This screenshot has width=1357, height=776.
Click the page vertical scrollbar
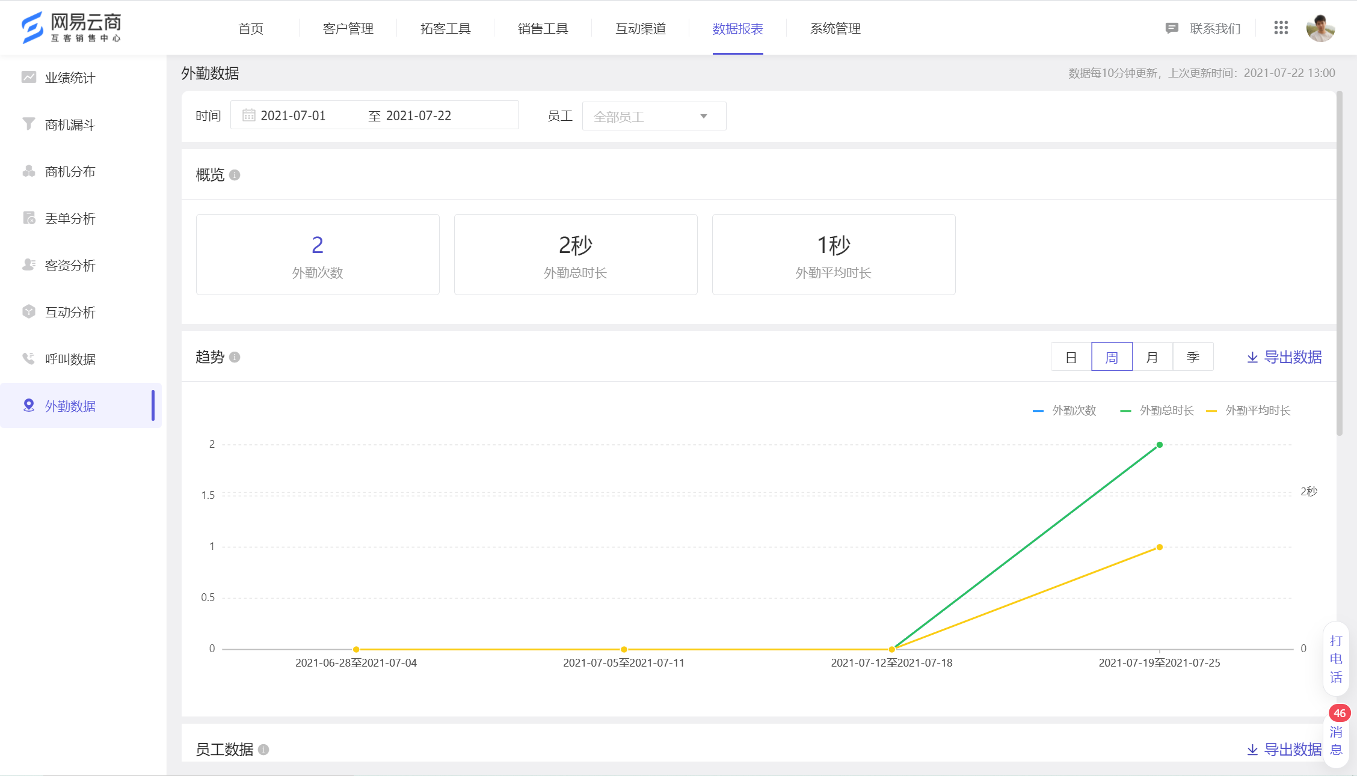click(1340, 263)
